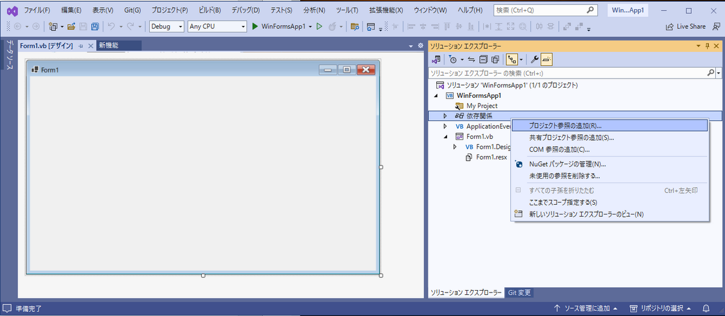Open the Debug configuration dropdown
The width and height of the screenshot is (725, 316).
tap(167, 27)
